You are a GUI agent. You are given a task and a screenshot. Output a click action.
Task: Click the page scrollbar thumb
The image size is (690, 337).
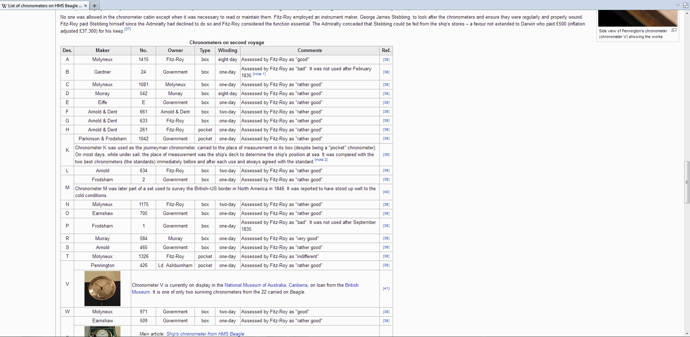(687, 182)
